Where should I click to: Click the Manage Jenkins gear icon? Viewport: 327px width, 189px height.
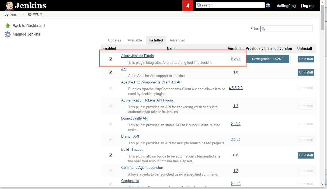[8, 34]
